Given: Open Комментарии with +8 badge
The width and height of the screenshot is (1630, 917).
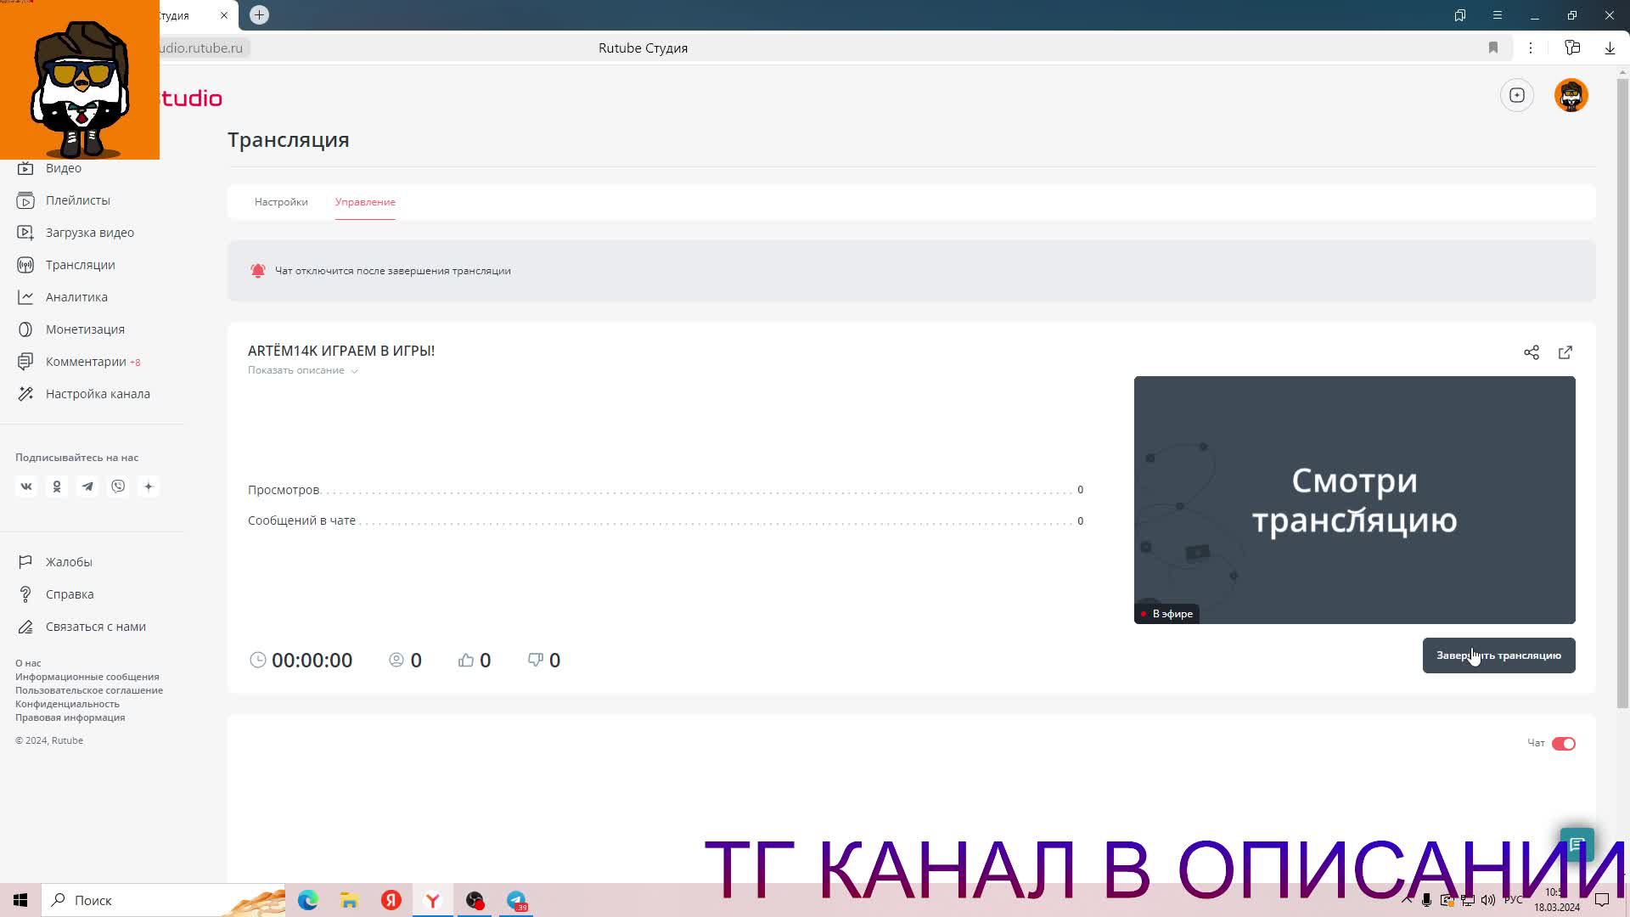Looking at the screenshot, I should (79, 362).
